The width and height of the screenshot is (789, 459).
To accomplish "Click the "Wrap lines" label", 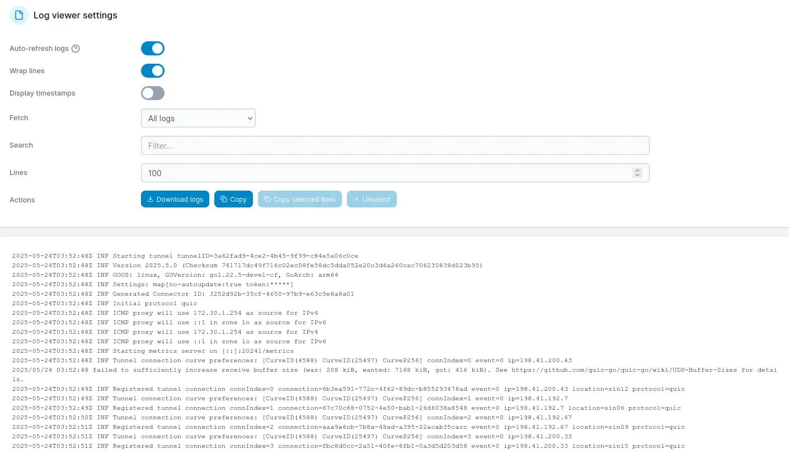I will 27,71.
